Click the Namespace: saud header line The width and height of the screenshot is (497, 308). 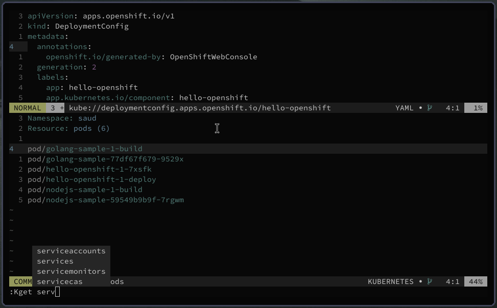(62, 118)
